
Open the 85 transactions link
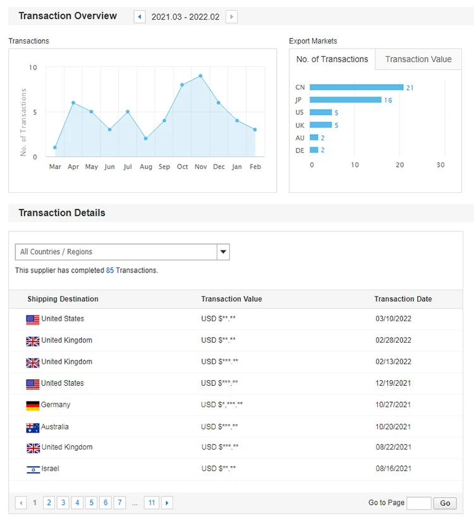click(x=110, y=270)
